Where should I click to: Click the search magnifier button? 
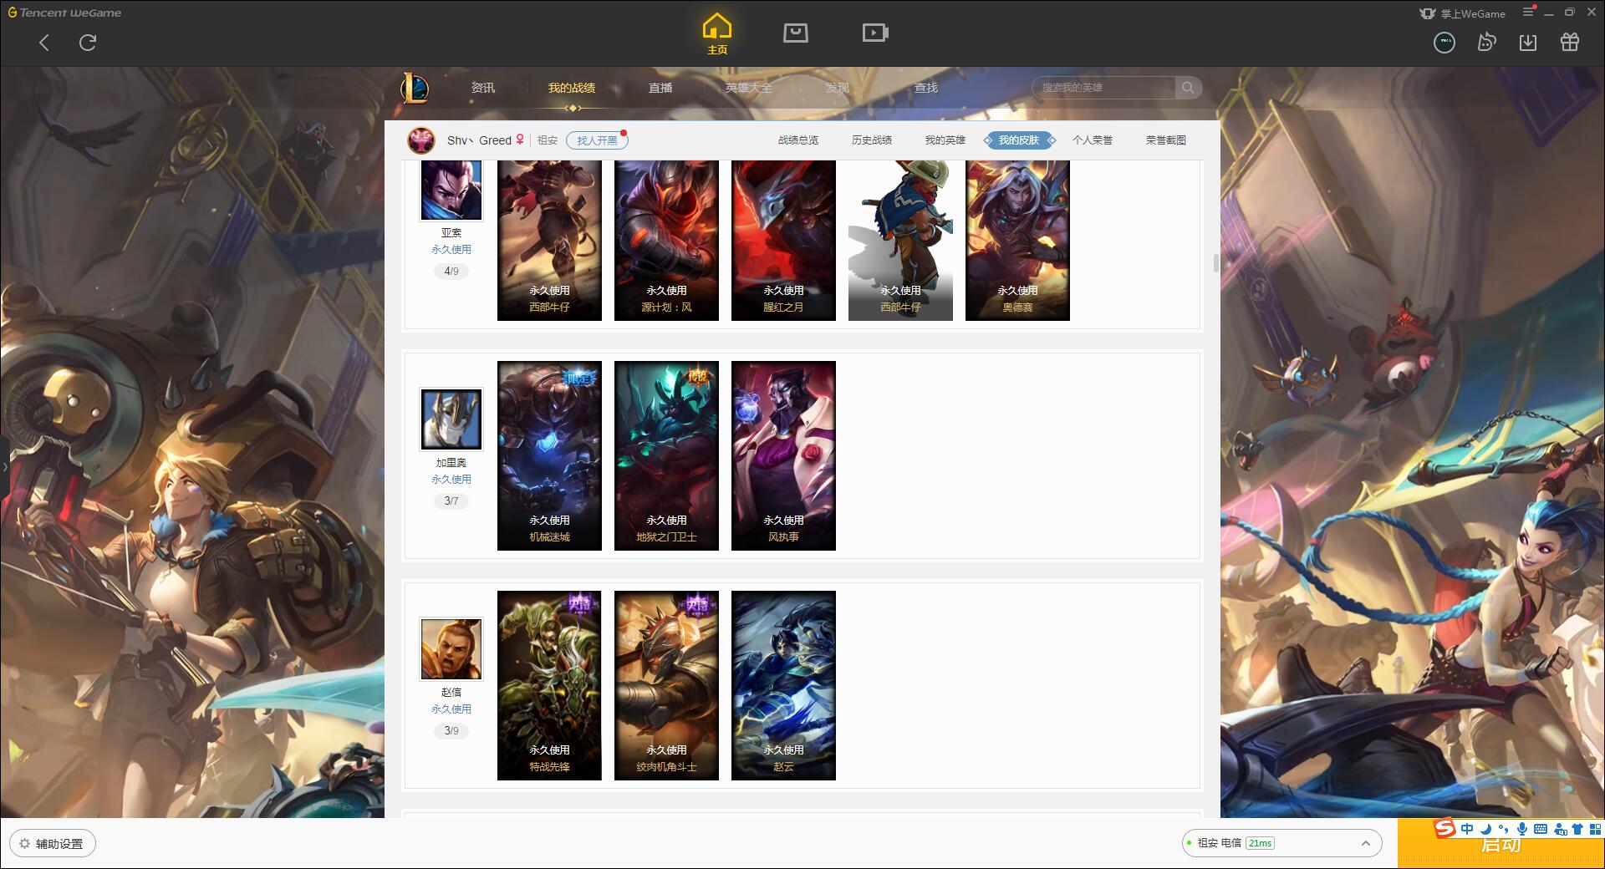[1188, 88]
